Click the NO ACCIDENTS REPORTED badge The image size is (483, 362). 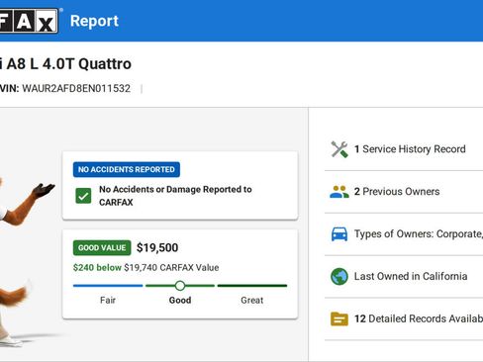(127, 169)
